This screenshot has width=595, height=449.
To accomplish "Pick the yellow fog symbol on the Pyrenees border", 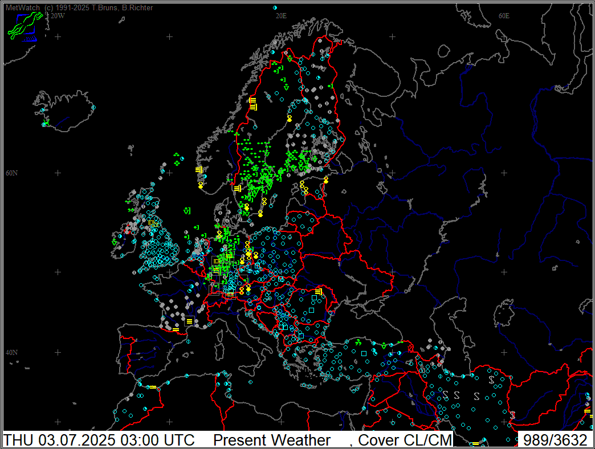I will 176,329.
